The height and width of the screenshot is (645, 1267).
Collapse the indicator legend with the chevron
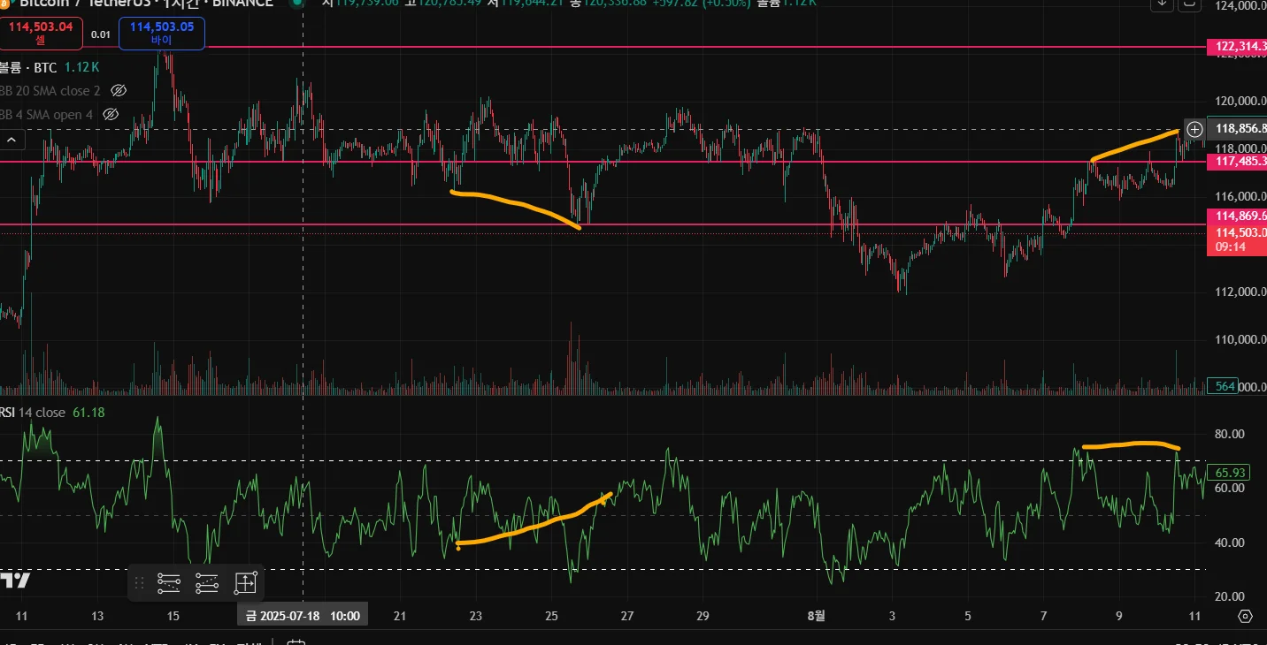click(12, 140)
